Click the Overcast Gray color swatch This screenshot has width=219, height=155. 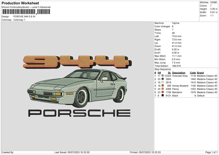tap(162, 76)
